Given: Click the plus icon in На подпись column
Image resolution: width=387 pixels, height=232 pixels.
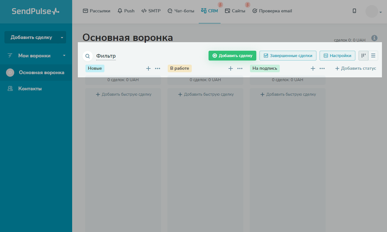Looking at the screenshot, I should [313, 68].
